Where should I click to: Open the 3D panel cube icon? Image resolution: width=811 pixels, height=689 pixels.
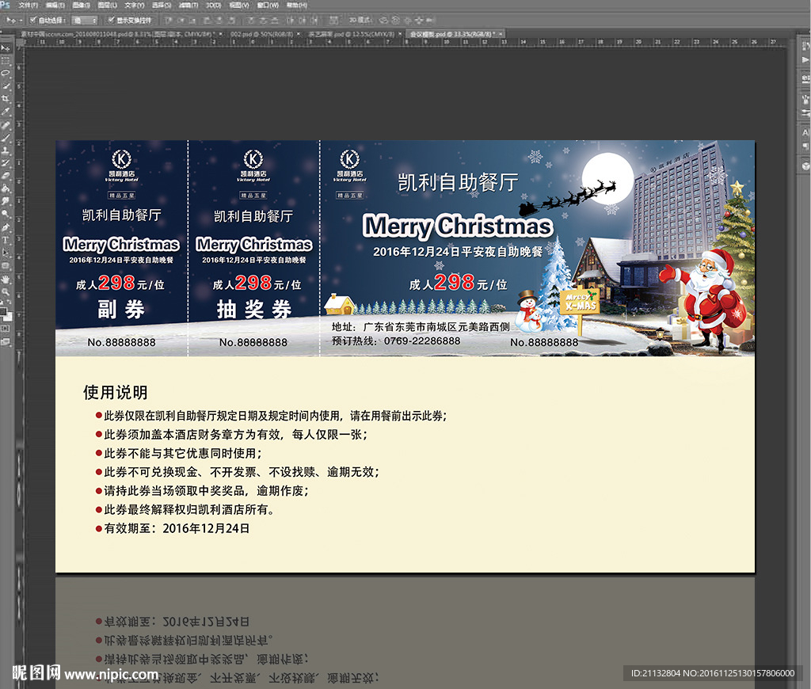[805, 166]
